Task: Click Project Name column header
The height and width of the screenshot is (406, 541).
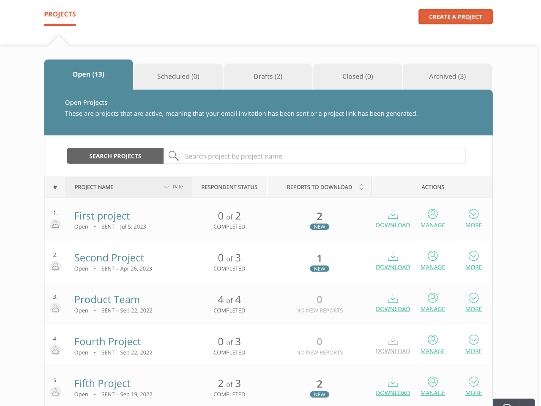Action: [x=94, y=187]
